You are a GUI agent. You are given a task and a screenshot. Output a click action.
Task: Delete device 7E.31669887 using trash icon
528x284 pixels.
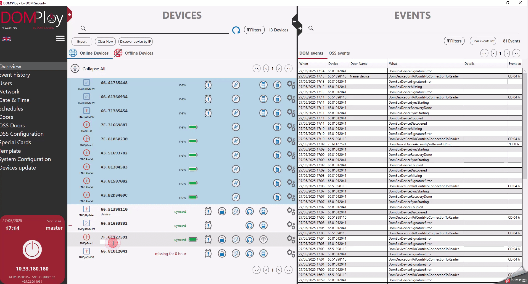tap(277, 127)
